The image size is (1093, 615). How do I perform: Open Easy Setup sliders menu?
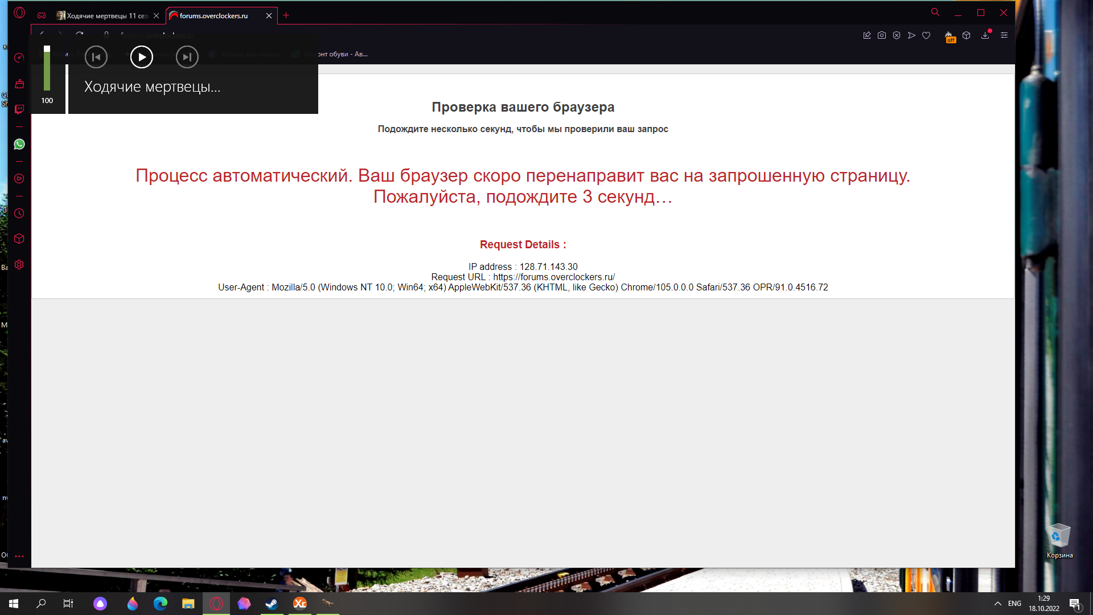coord(1004,35)
